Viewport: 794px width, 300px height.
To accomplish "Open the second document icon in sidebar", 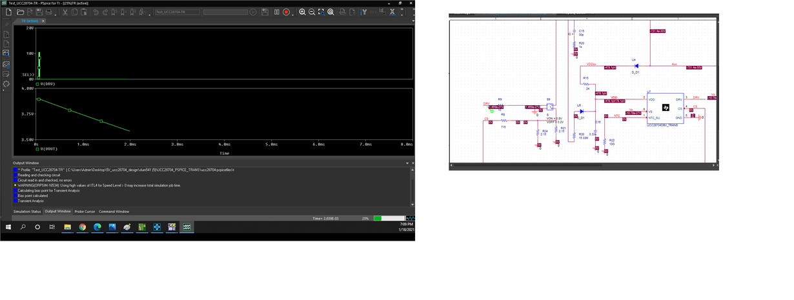I will [x=6, y=43].
